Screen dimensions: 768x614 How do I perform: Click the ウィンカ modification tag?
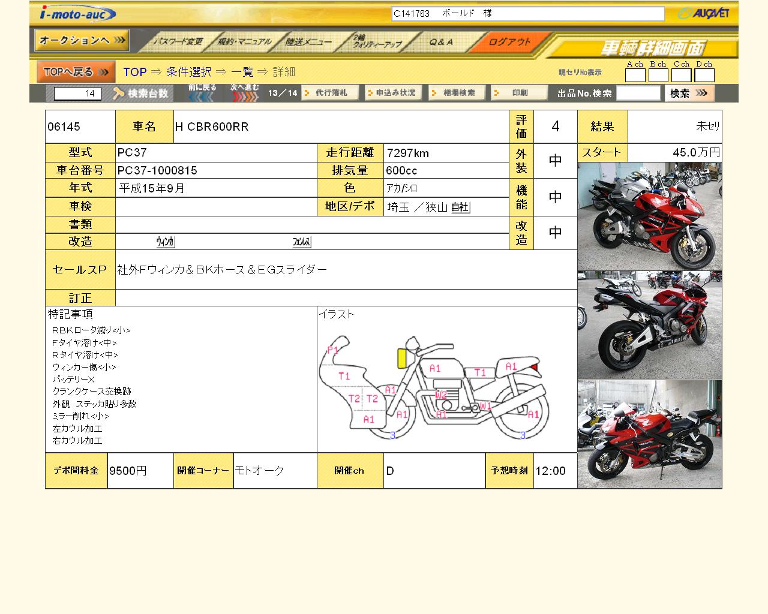tap(165, 242)
